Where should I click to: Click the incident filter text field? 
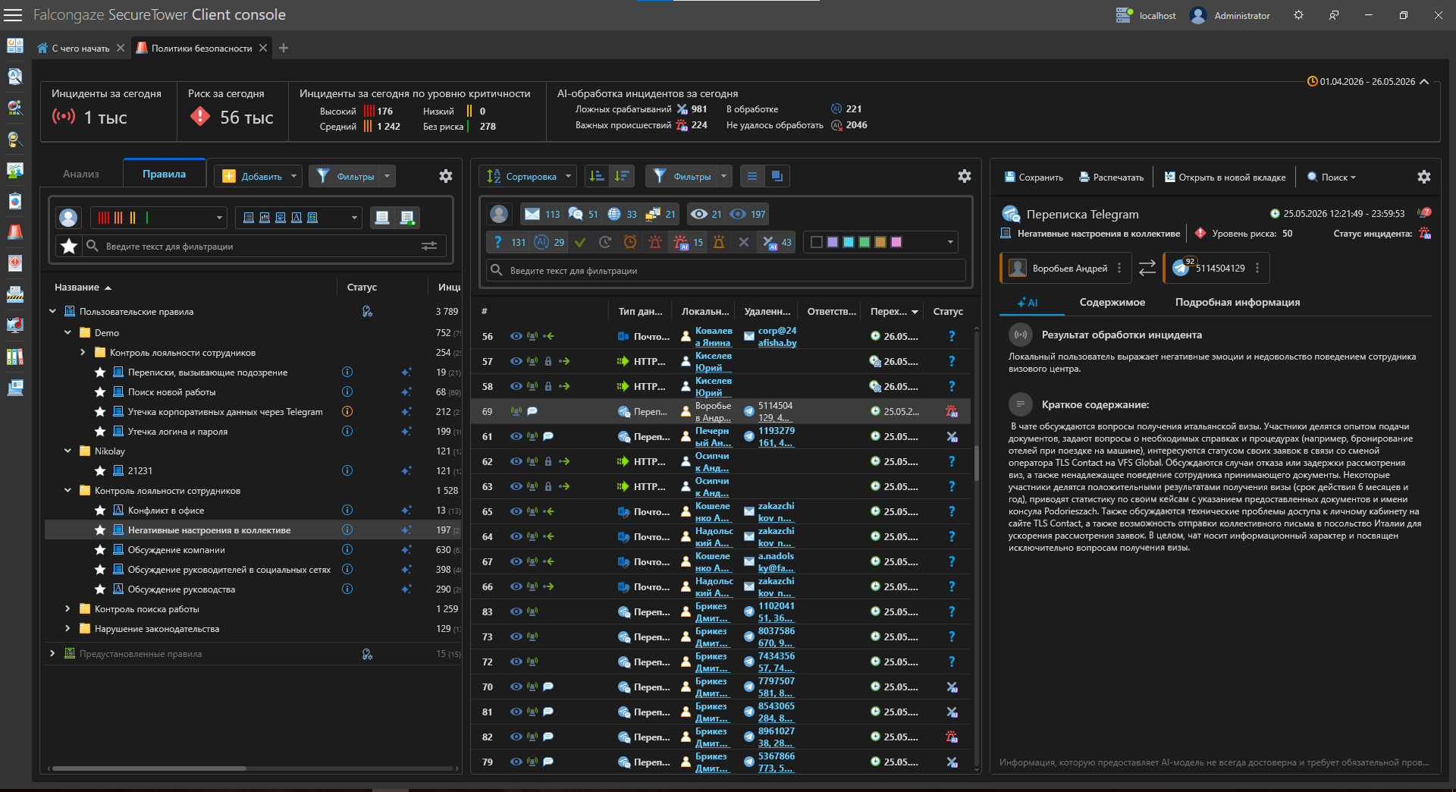tap(726, 270)
